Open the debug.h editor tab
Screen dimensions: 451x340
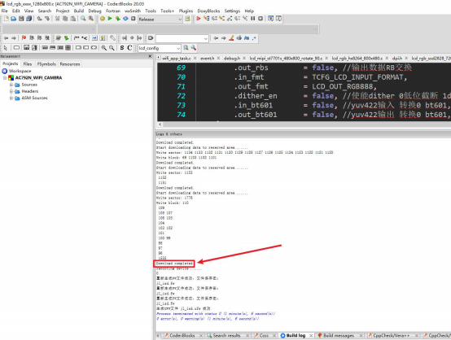(x=232, y=59)
